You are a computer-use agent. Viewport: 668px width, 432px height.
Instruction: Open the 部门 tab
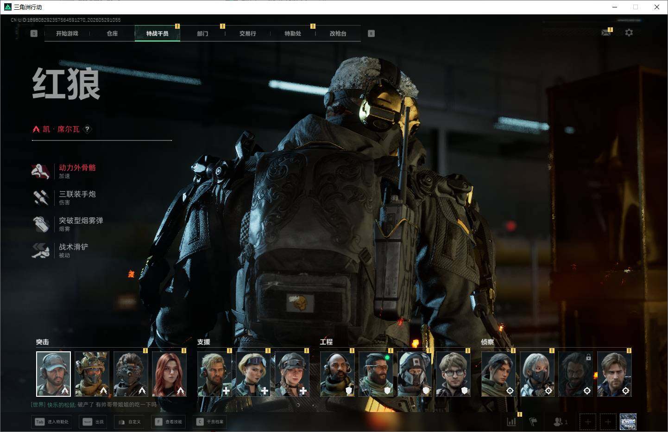coord(202,33)
